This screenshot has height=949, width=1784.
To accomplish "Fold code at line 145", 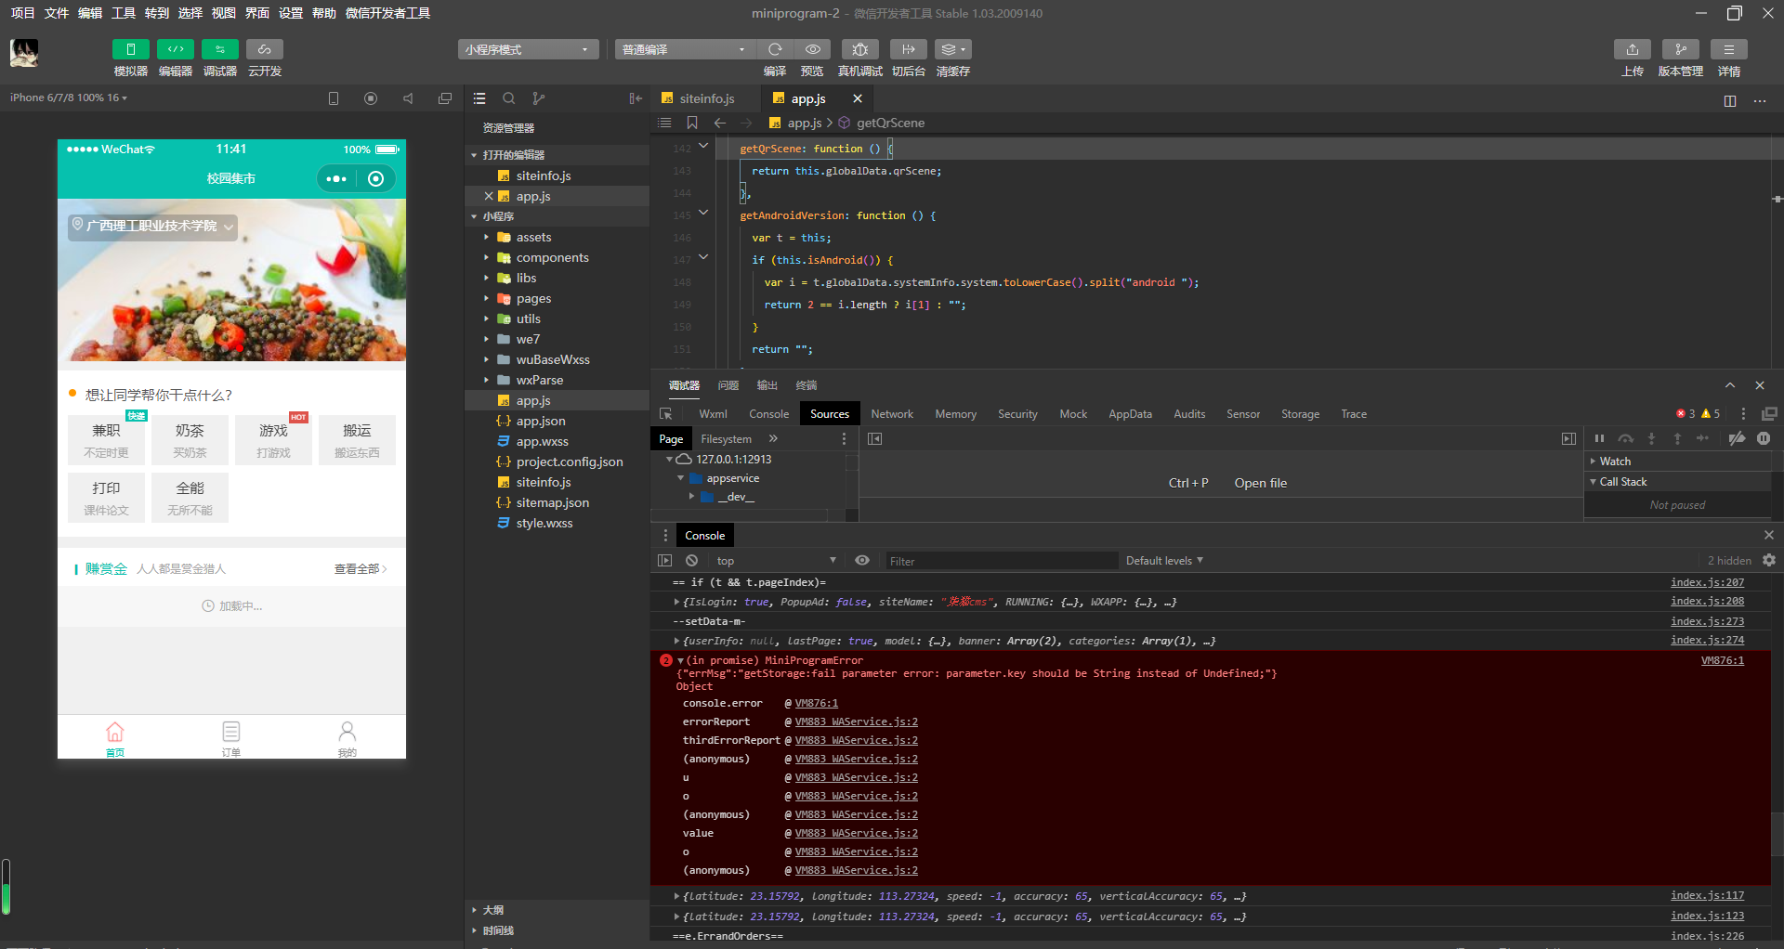I will 703,214.
